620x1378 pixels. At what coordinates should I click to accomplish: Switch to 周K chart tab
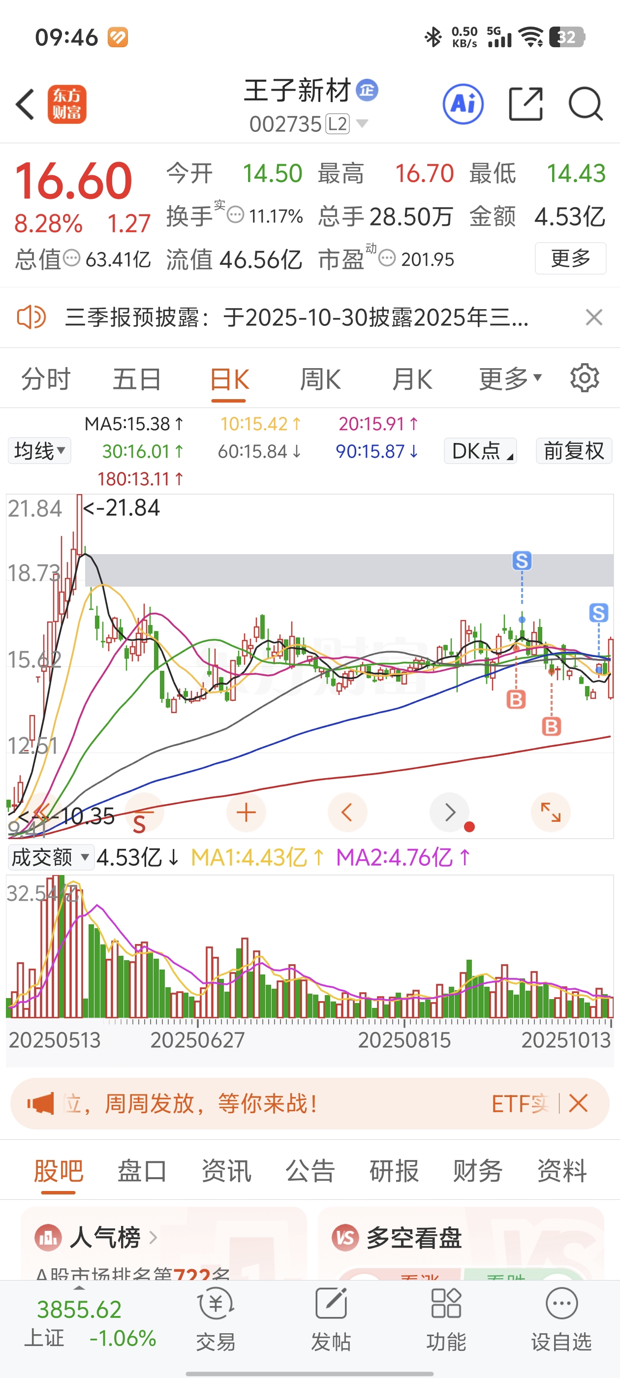click(x=320, y=379)
